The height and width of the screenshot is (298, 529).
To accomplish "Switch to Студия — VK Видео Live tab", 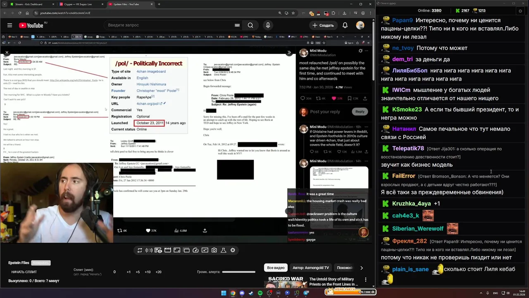I will click(x=81, y=4).
